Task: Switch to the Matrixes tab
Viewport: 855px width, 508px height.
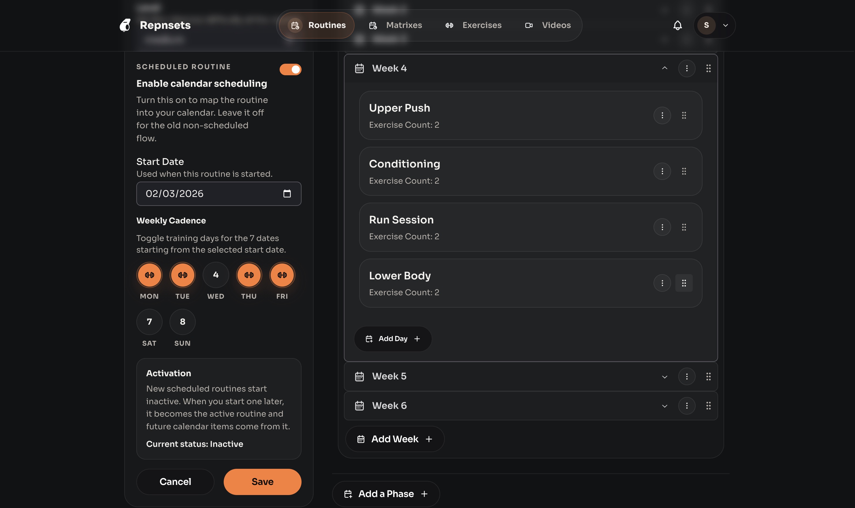Action: tap(404, 25)
